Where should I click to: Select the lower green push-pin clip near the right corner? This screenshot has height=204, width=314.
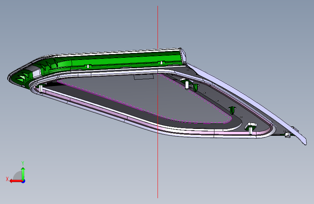[232, 110]
